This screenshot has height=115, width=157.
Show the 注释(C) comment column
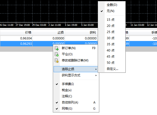pos(67,96)
